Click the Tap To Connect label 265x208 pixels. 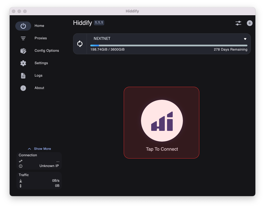tap(162, 149)
